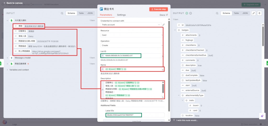Expand the 問卷回應表單 input node
268x126 pixels.
tap(7, 64)
